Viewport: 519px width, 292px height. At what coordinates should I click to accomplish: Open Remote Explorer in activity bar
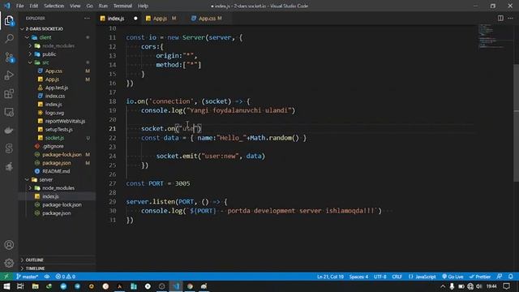tap(9, 112)
